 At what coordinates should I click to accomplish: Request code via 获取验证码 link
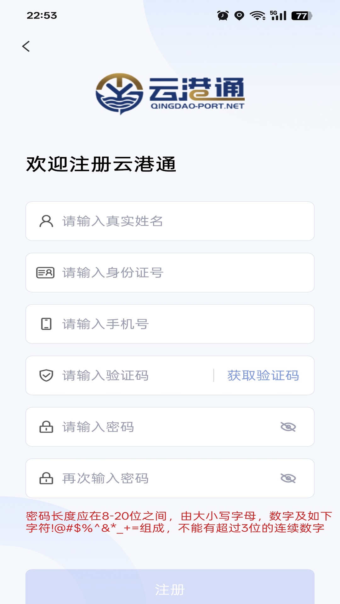pos(263,375)
